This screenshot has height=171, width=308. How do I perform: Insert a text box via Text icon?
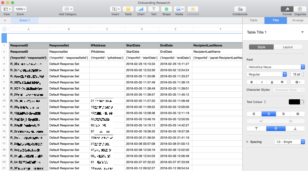tap(153, 9)
